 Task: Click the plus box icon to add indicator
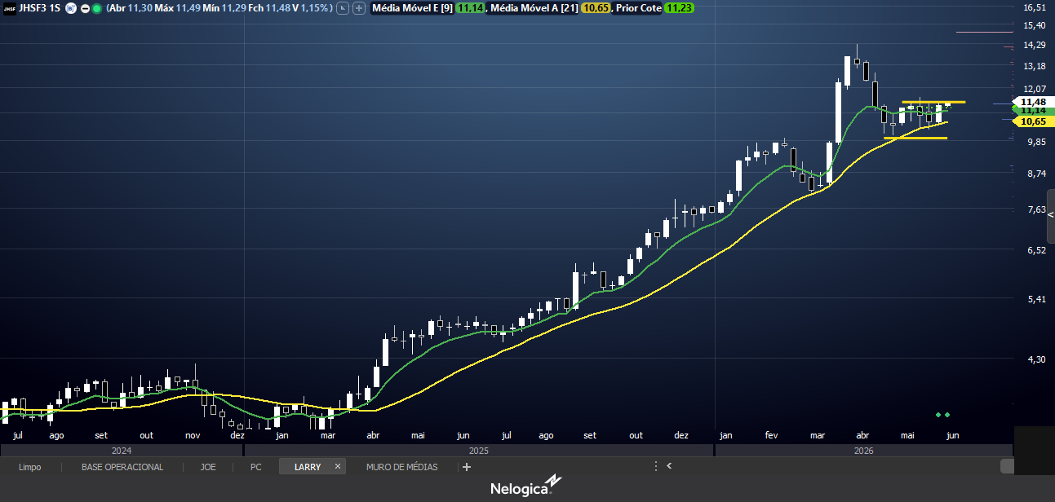click(x=358, y=8)
